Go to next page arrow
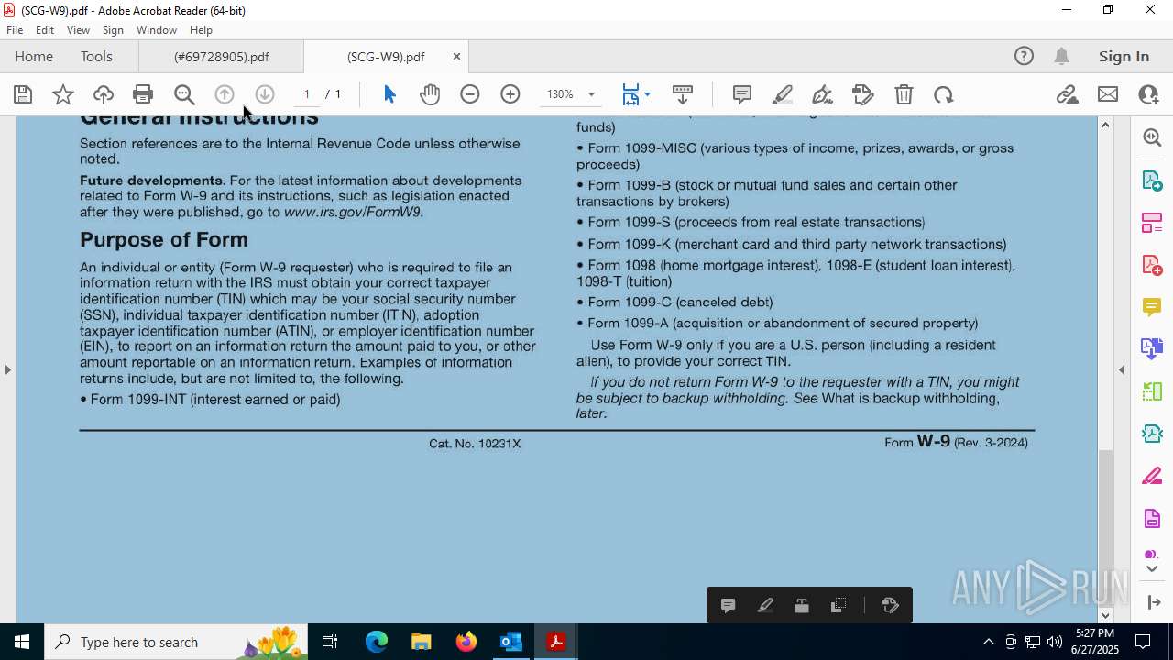This screenshot has height=660, width=1173. tap(265, 94)
